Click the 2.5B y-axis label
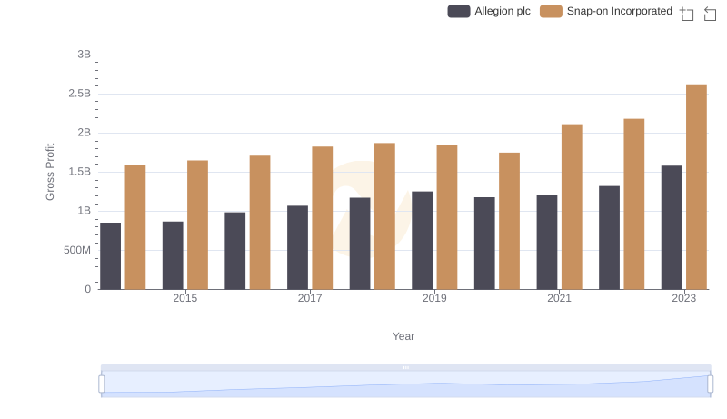 pyautogui.click(x=80, y=94)
